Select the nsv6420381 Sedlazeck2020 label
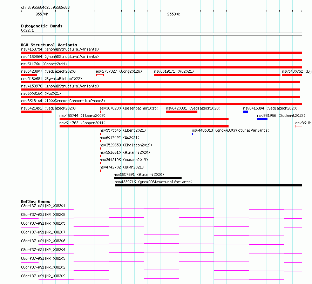 (x=193, y=108)
